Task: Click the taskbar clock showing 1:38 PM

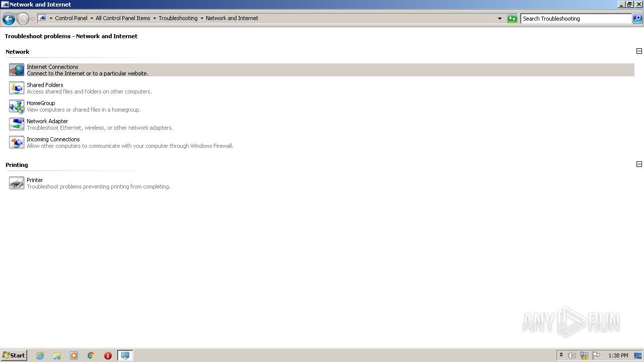Action: (x=618, y=355)
